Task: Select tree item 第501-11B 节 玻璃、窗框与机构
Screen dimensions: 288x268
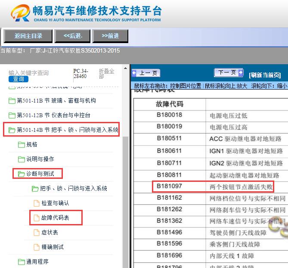Action: point(56,101)
